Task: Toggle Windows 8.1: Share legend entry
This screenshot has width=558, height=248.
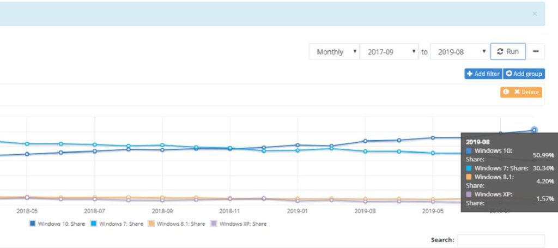Action: tap(177, 224)
